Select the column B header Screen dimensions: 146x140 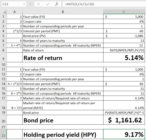coord(63,12)
